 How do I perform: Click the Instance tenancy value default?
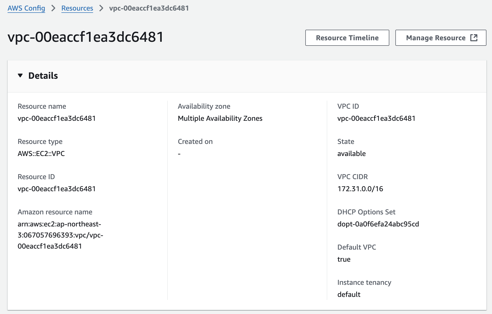(x=349, y=294)
